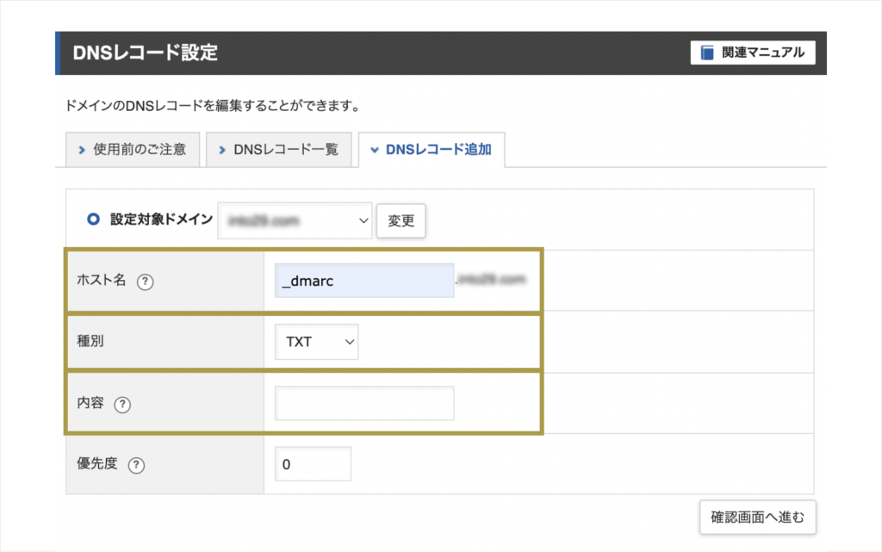The width and height of the screenshot is (882, 552).
Task: Switch to the DNSレコード一覧 tab
Action: click(x=279, y=150)
